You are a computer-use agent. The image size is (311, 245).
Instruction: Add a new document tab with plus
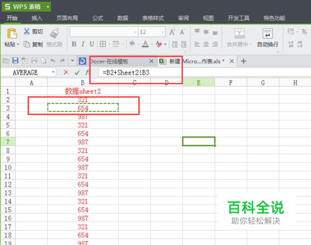click(243, 61)
